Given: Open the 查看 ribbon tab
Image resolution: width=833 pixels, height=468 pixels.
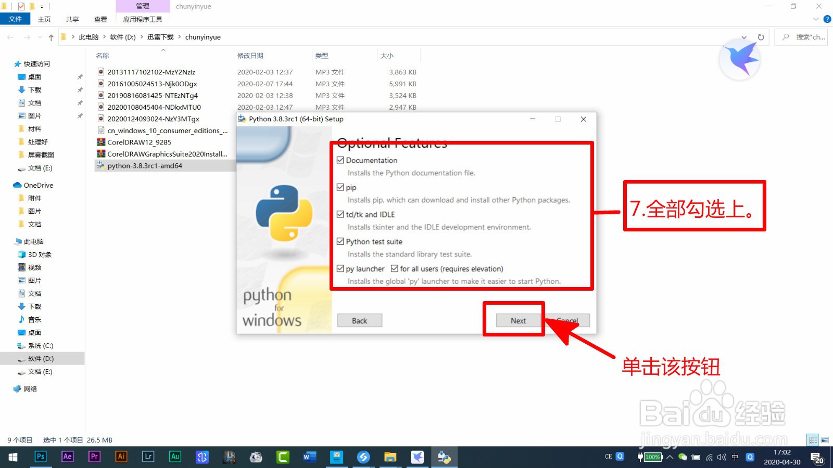Looking at the screenshot, I should pyautogui.click(x=100, y=19).
